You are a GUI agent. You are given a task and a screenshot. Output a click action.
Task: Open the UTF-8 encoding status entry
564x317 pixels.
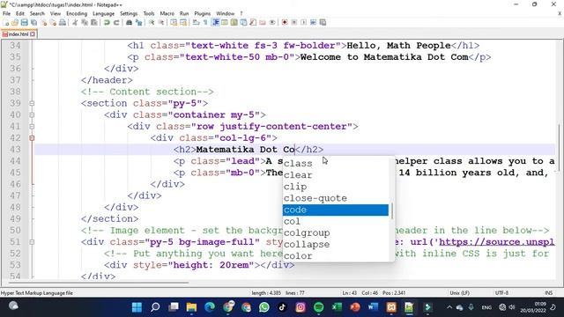501,293
